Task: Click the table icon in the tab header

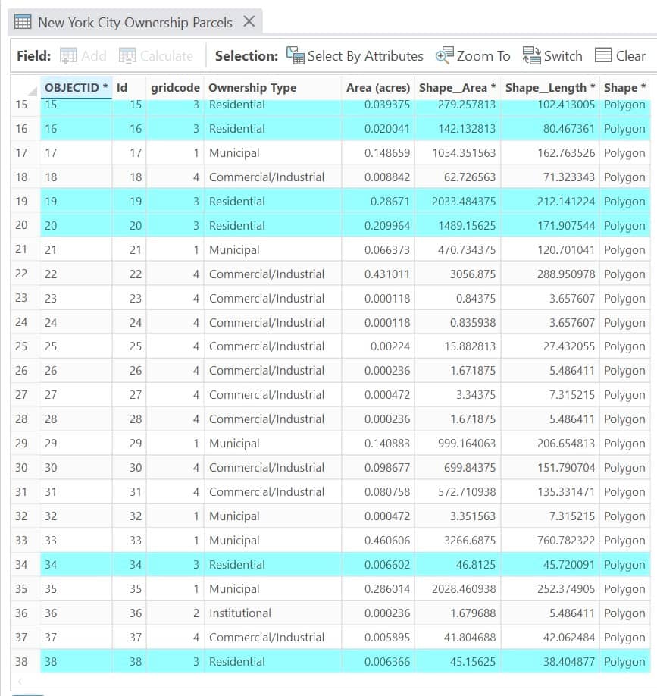Action: tap(23, 21)
